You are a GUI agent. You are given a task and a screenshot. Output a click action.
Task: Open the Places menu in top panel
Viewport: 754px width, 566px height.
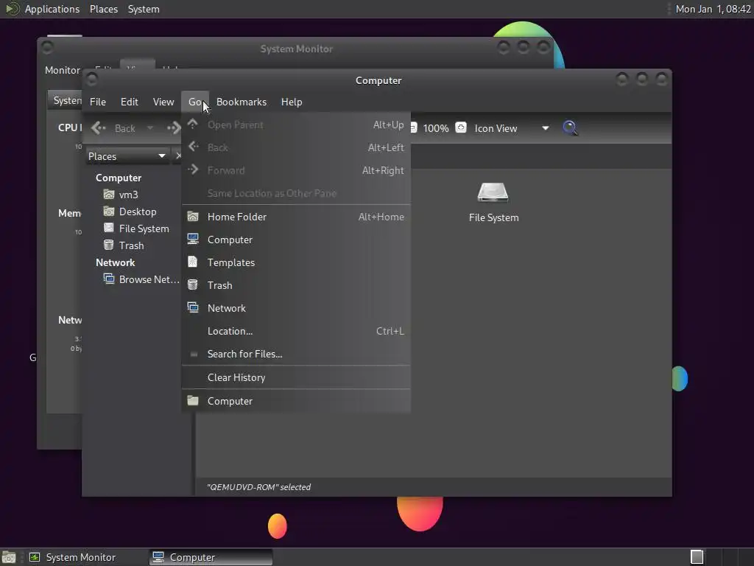(104, 9)
